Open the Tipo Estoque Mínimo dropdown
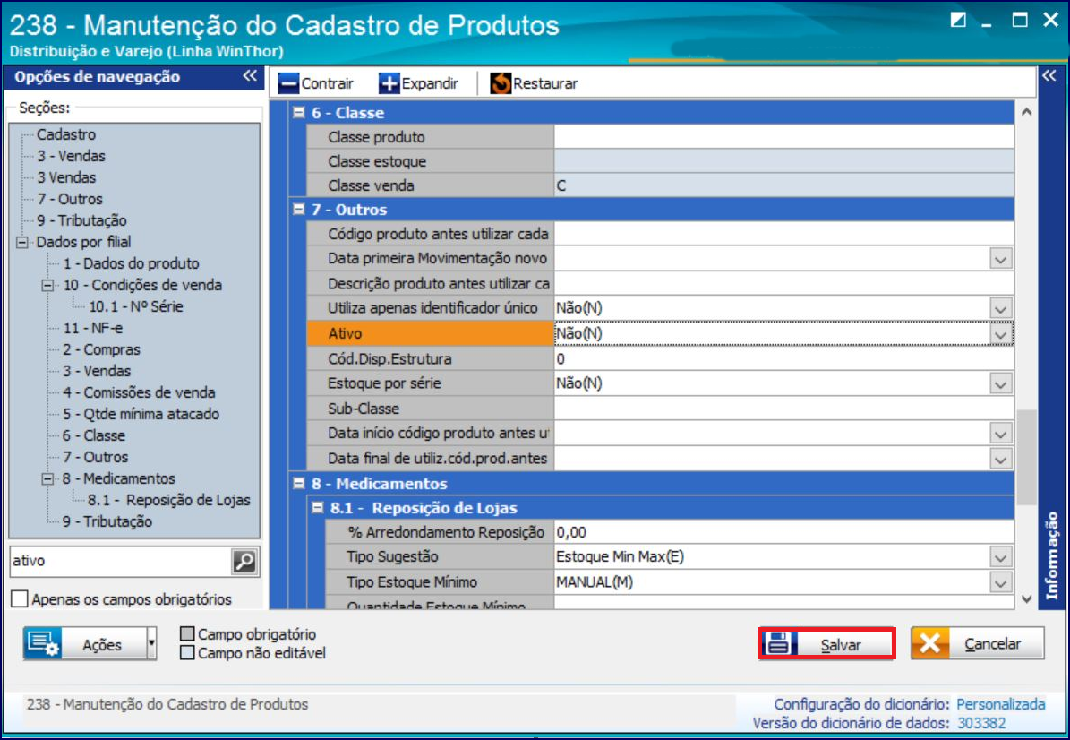This screenshot has height=740, width=1070. click(1000, 583)
